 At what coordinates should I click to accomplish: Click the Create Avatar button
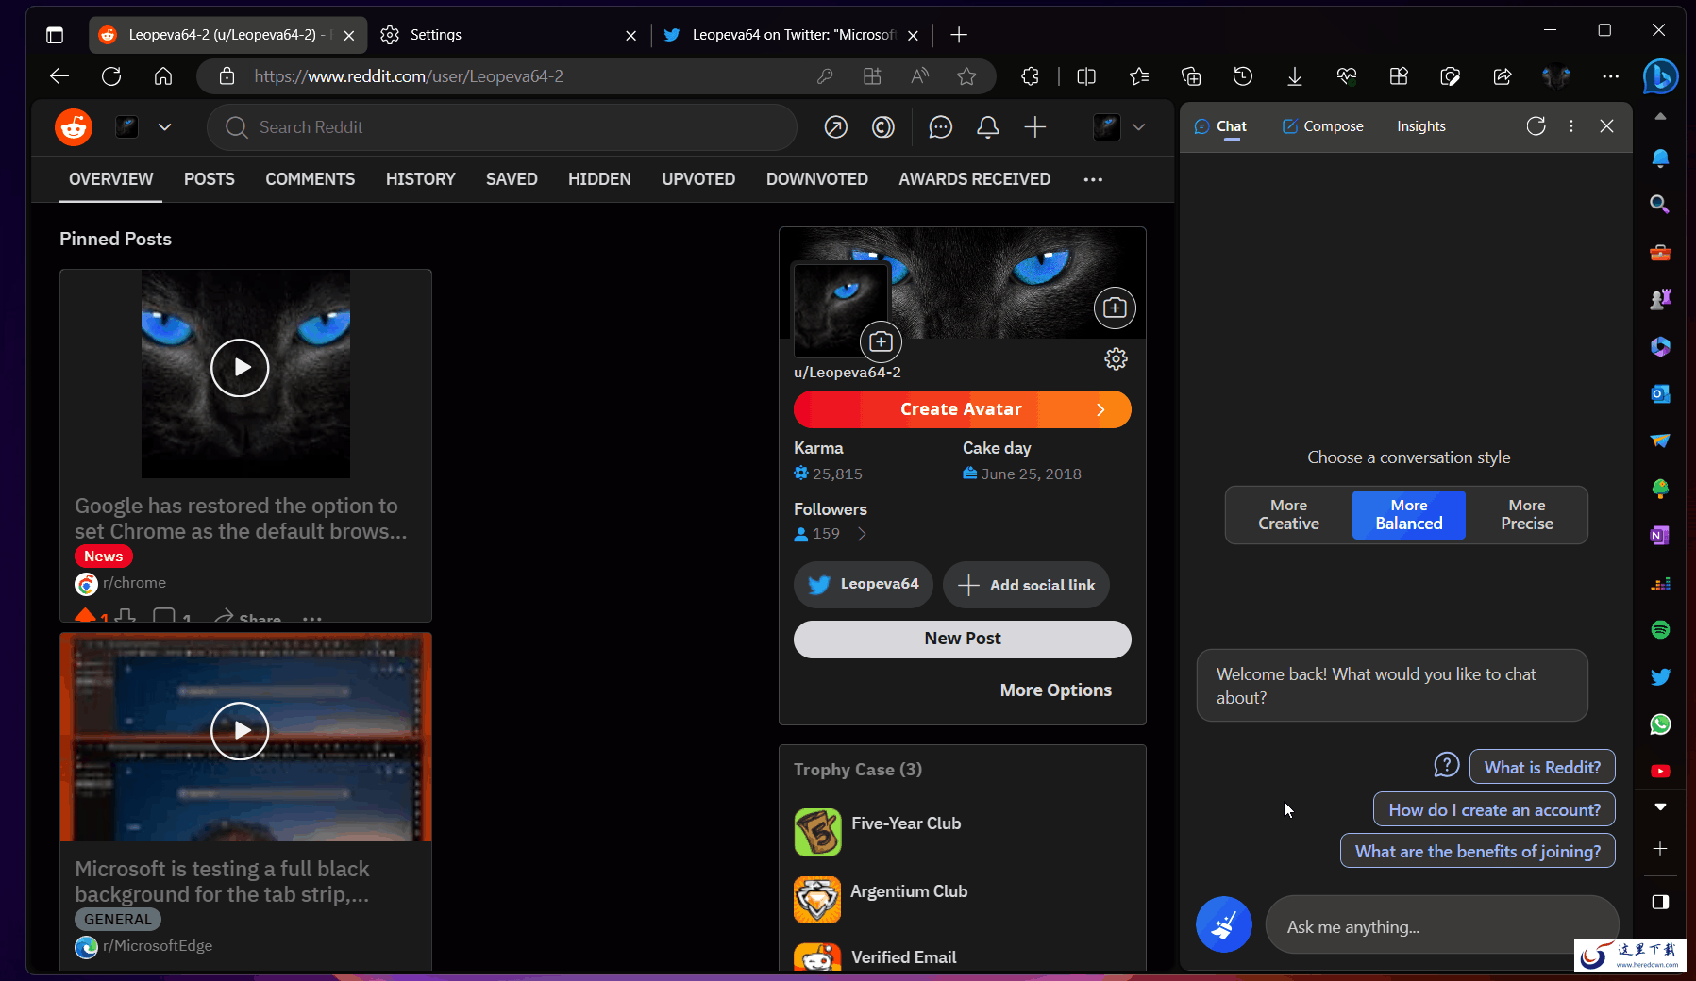963,409
